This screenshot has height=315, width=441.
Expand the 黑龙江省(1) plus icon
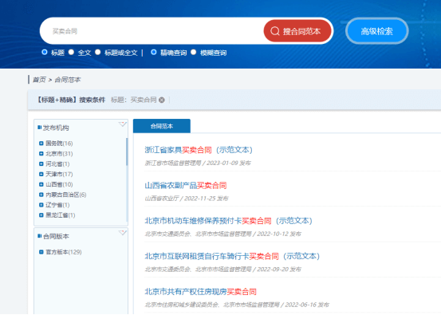point(41,215)
